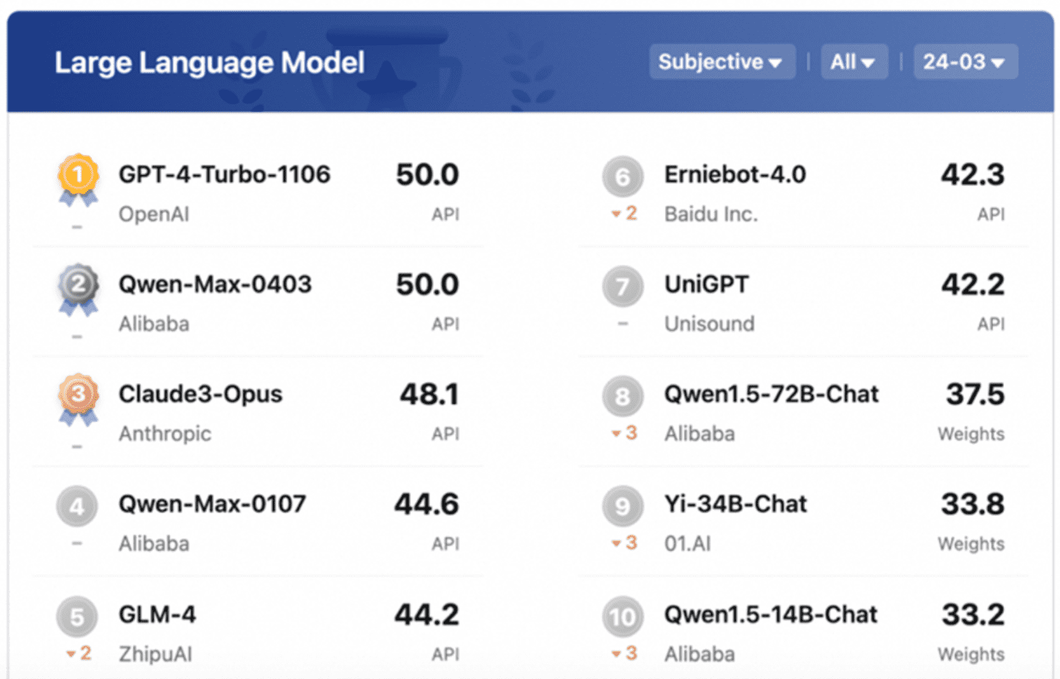The height and width of the screenshot is (679, 1060).
Task: Click the 33.8 score value
Action: coord(972,504)
